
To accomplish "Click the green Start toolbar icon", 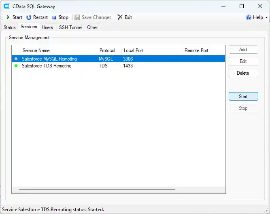I will tap(8, 17).
